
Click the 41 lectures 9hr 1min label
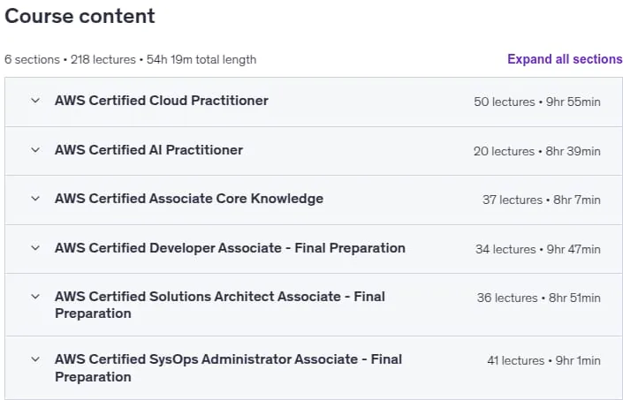544,361
